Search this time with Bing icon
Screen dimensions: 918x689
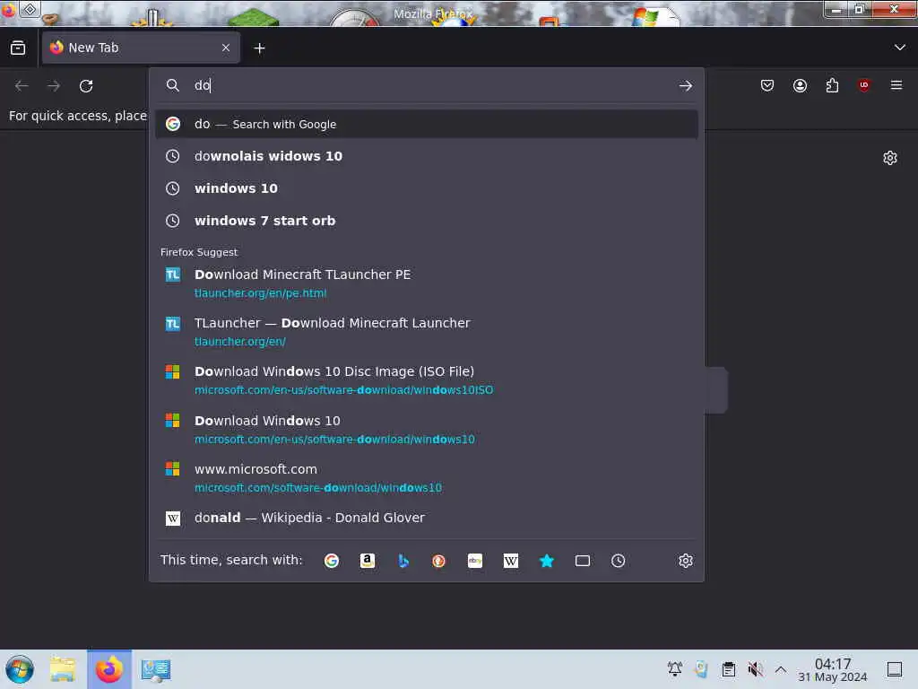pos(403,561)
